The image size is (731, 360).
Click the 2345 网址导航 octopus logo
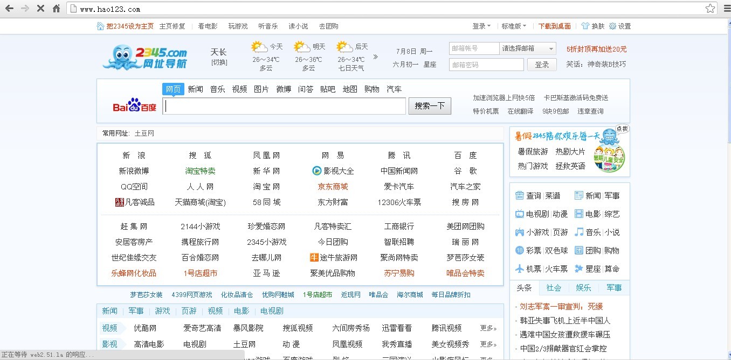coord(145,57)
